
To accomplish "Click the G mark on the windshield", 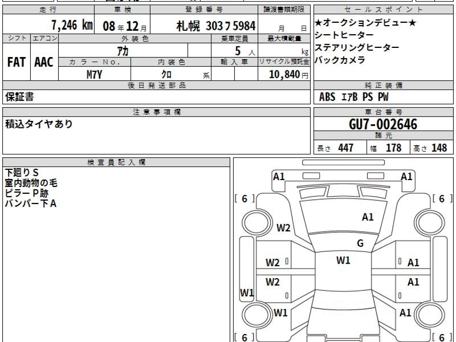I will (x=360, y=243).
